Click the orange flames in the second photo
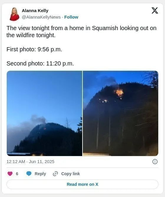 click(x=119, y=93)
